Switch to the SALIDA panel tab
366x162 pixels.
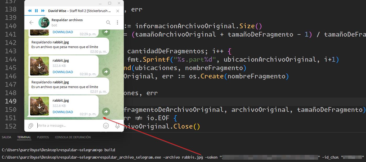7,137
